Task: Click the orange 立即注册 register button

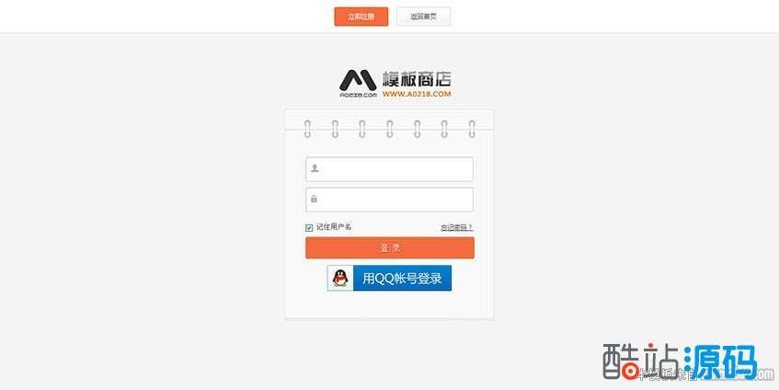Action: click(361, 17)
